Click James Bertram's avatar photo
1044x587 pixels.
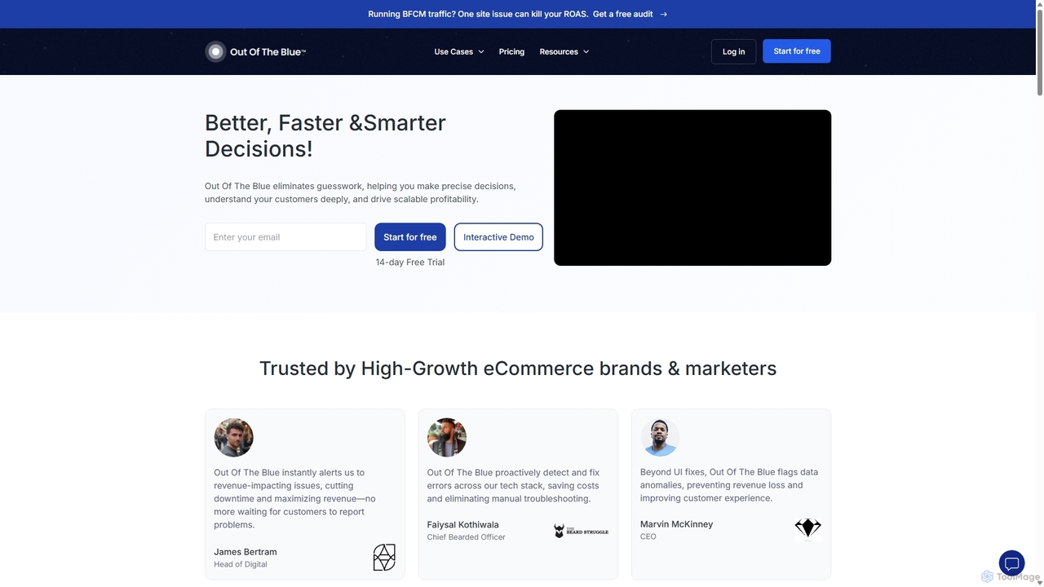233,438
